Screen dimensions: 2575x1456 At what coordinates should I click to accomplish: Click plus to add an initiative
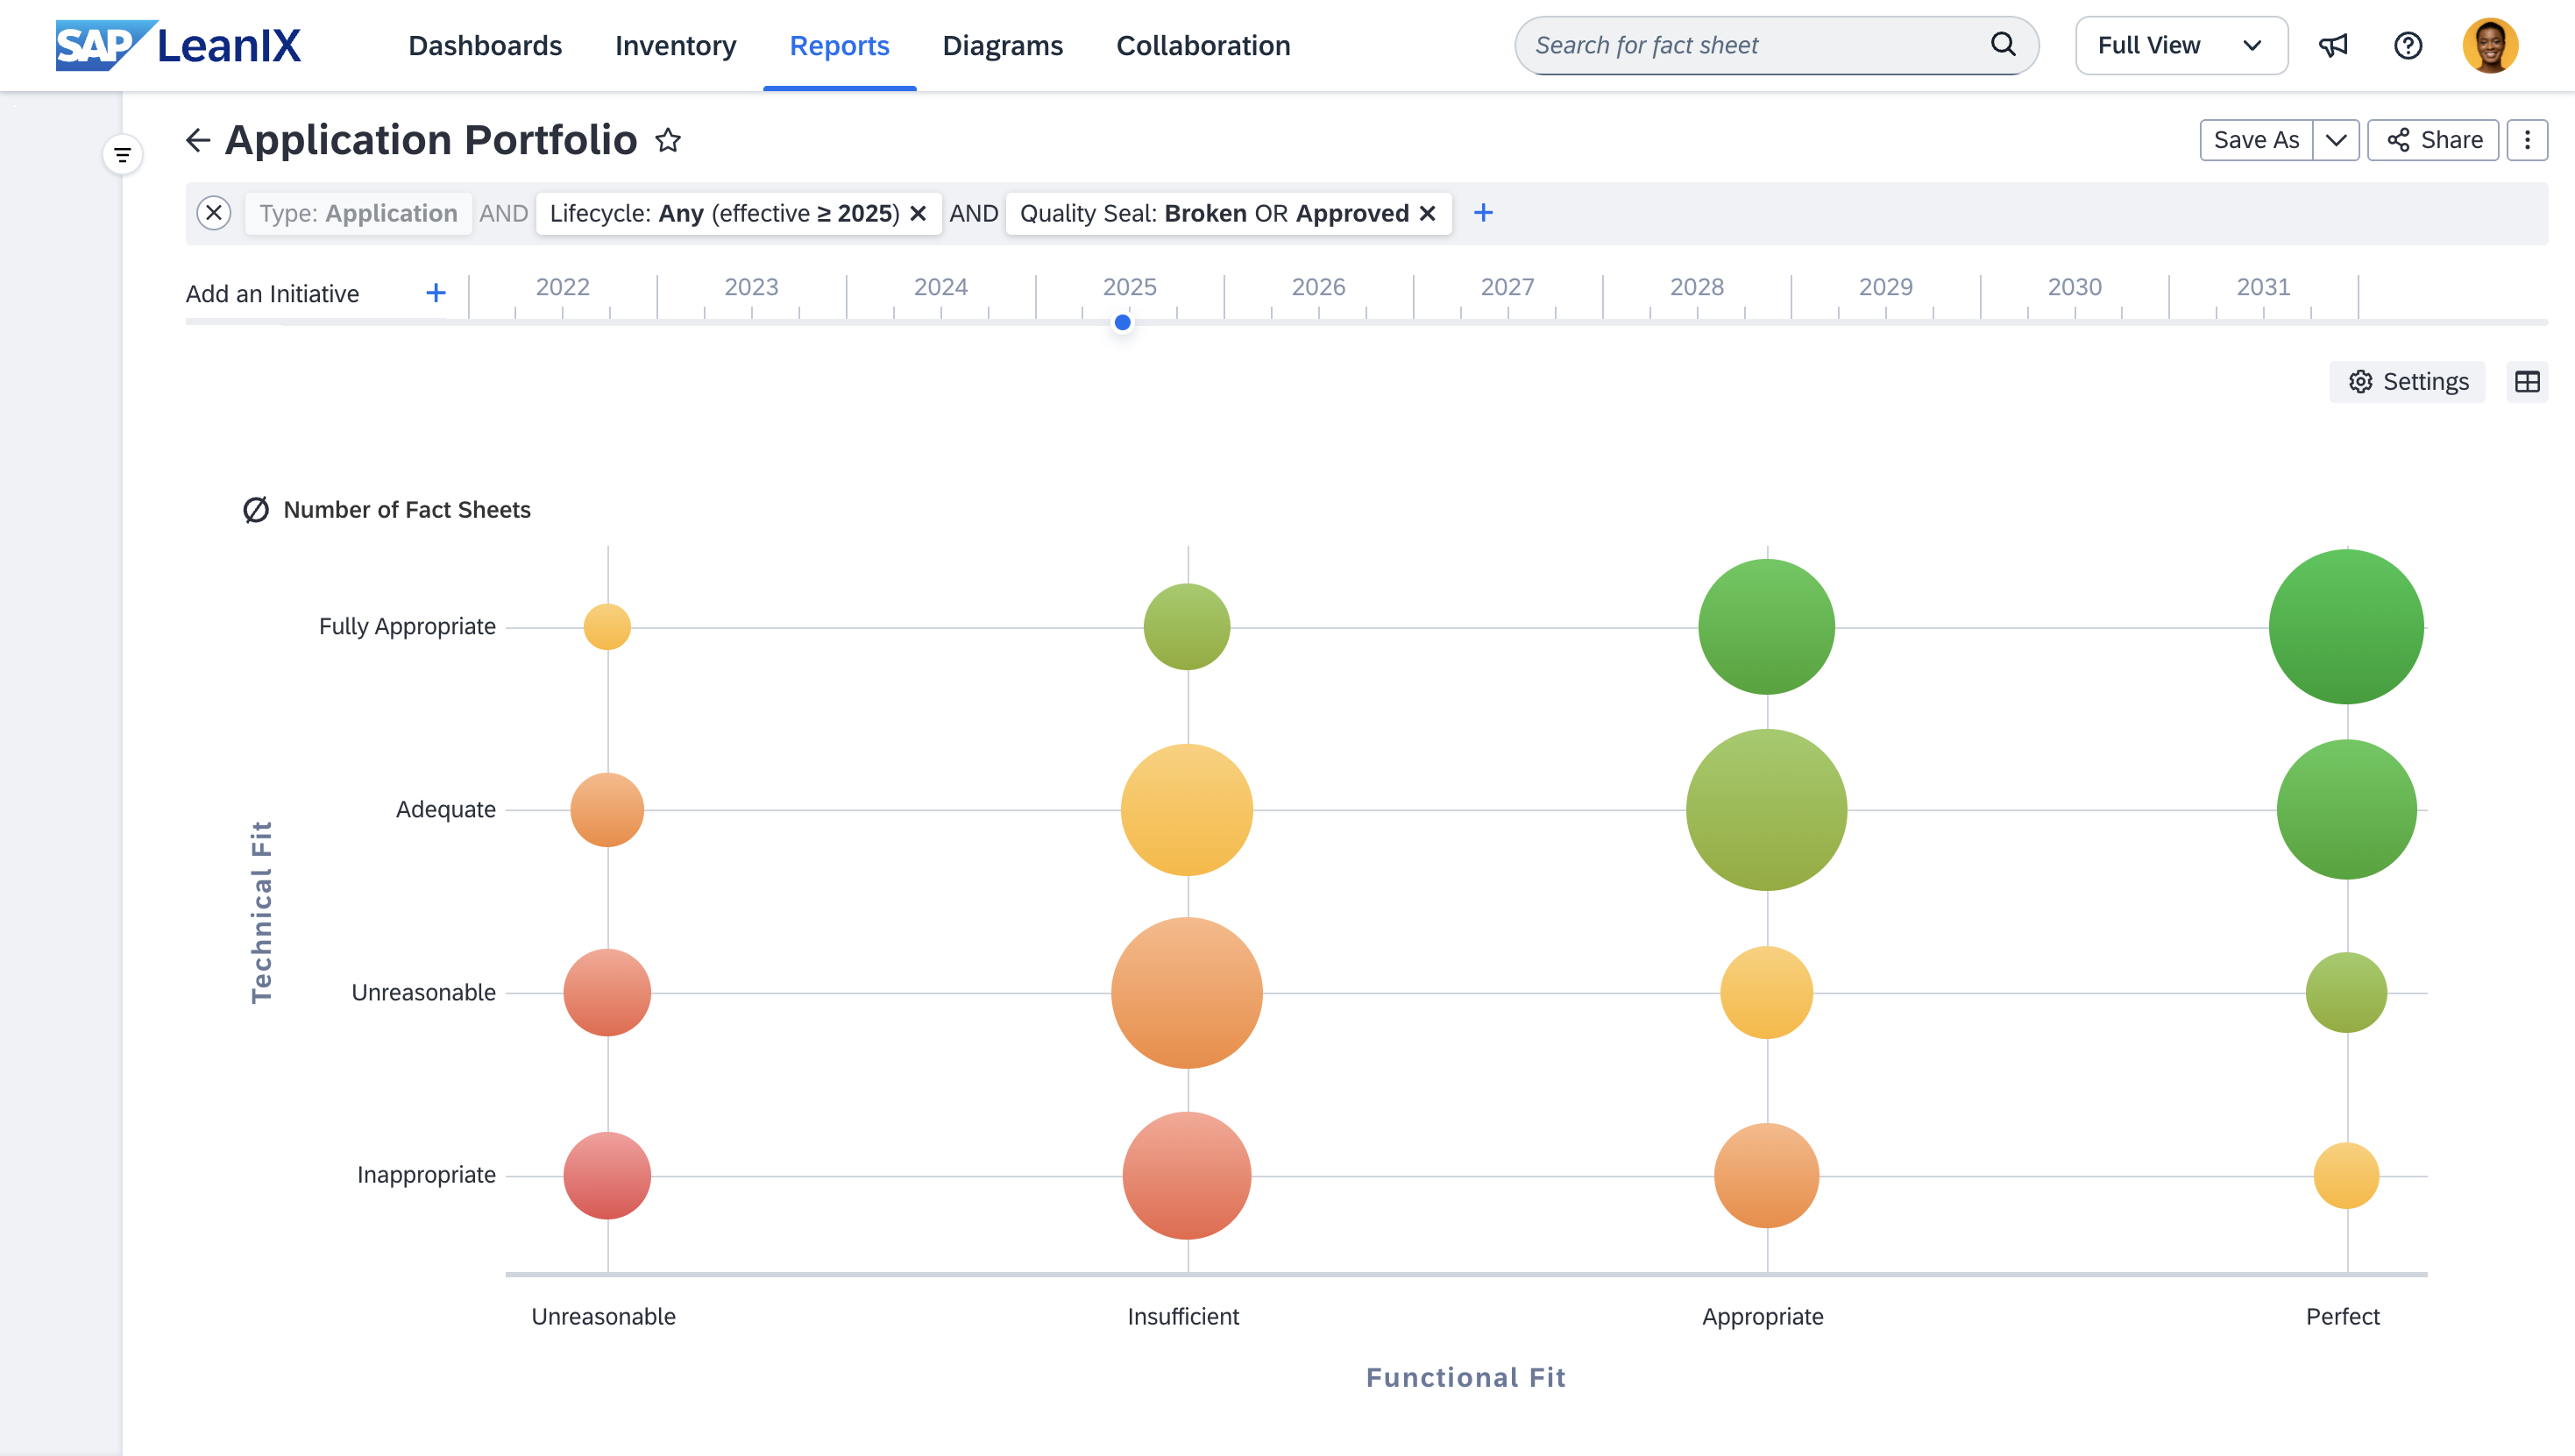pyautogui.click(x=436, y=293)
